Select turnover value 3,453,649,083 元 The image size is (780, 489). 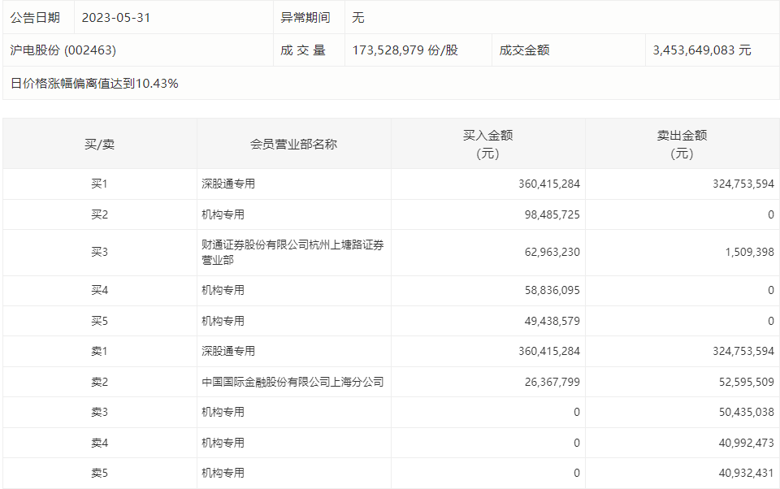click(x=702, y=50)
